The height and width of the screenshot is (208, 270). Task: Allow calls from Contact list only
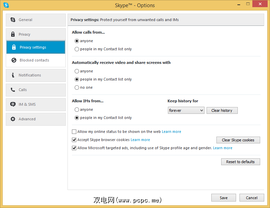(x=77, y=49)
